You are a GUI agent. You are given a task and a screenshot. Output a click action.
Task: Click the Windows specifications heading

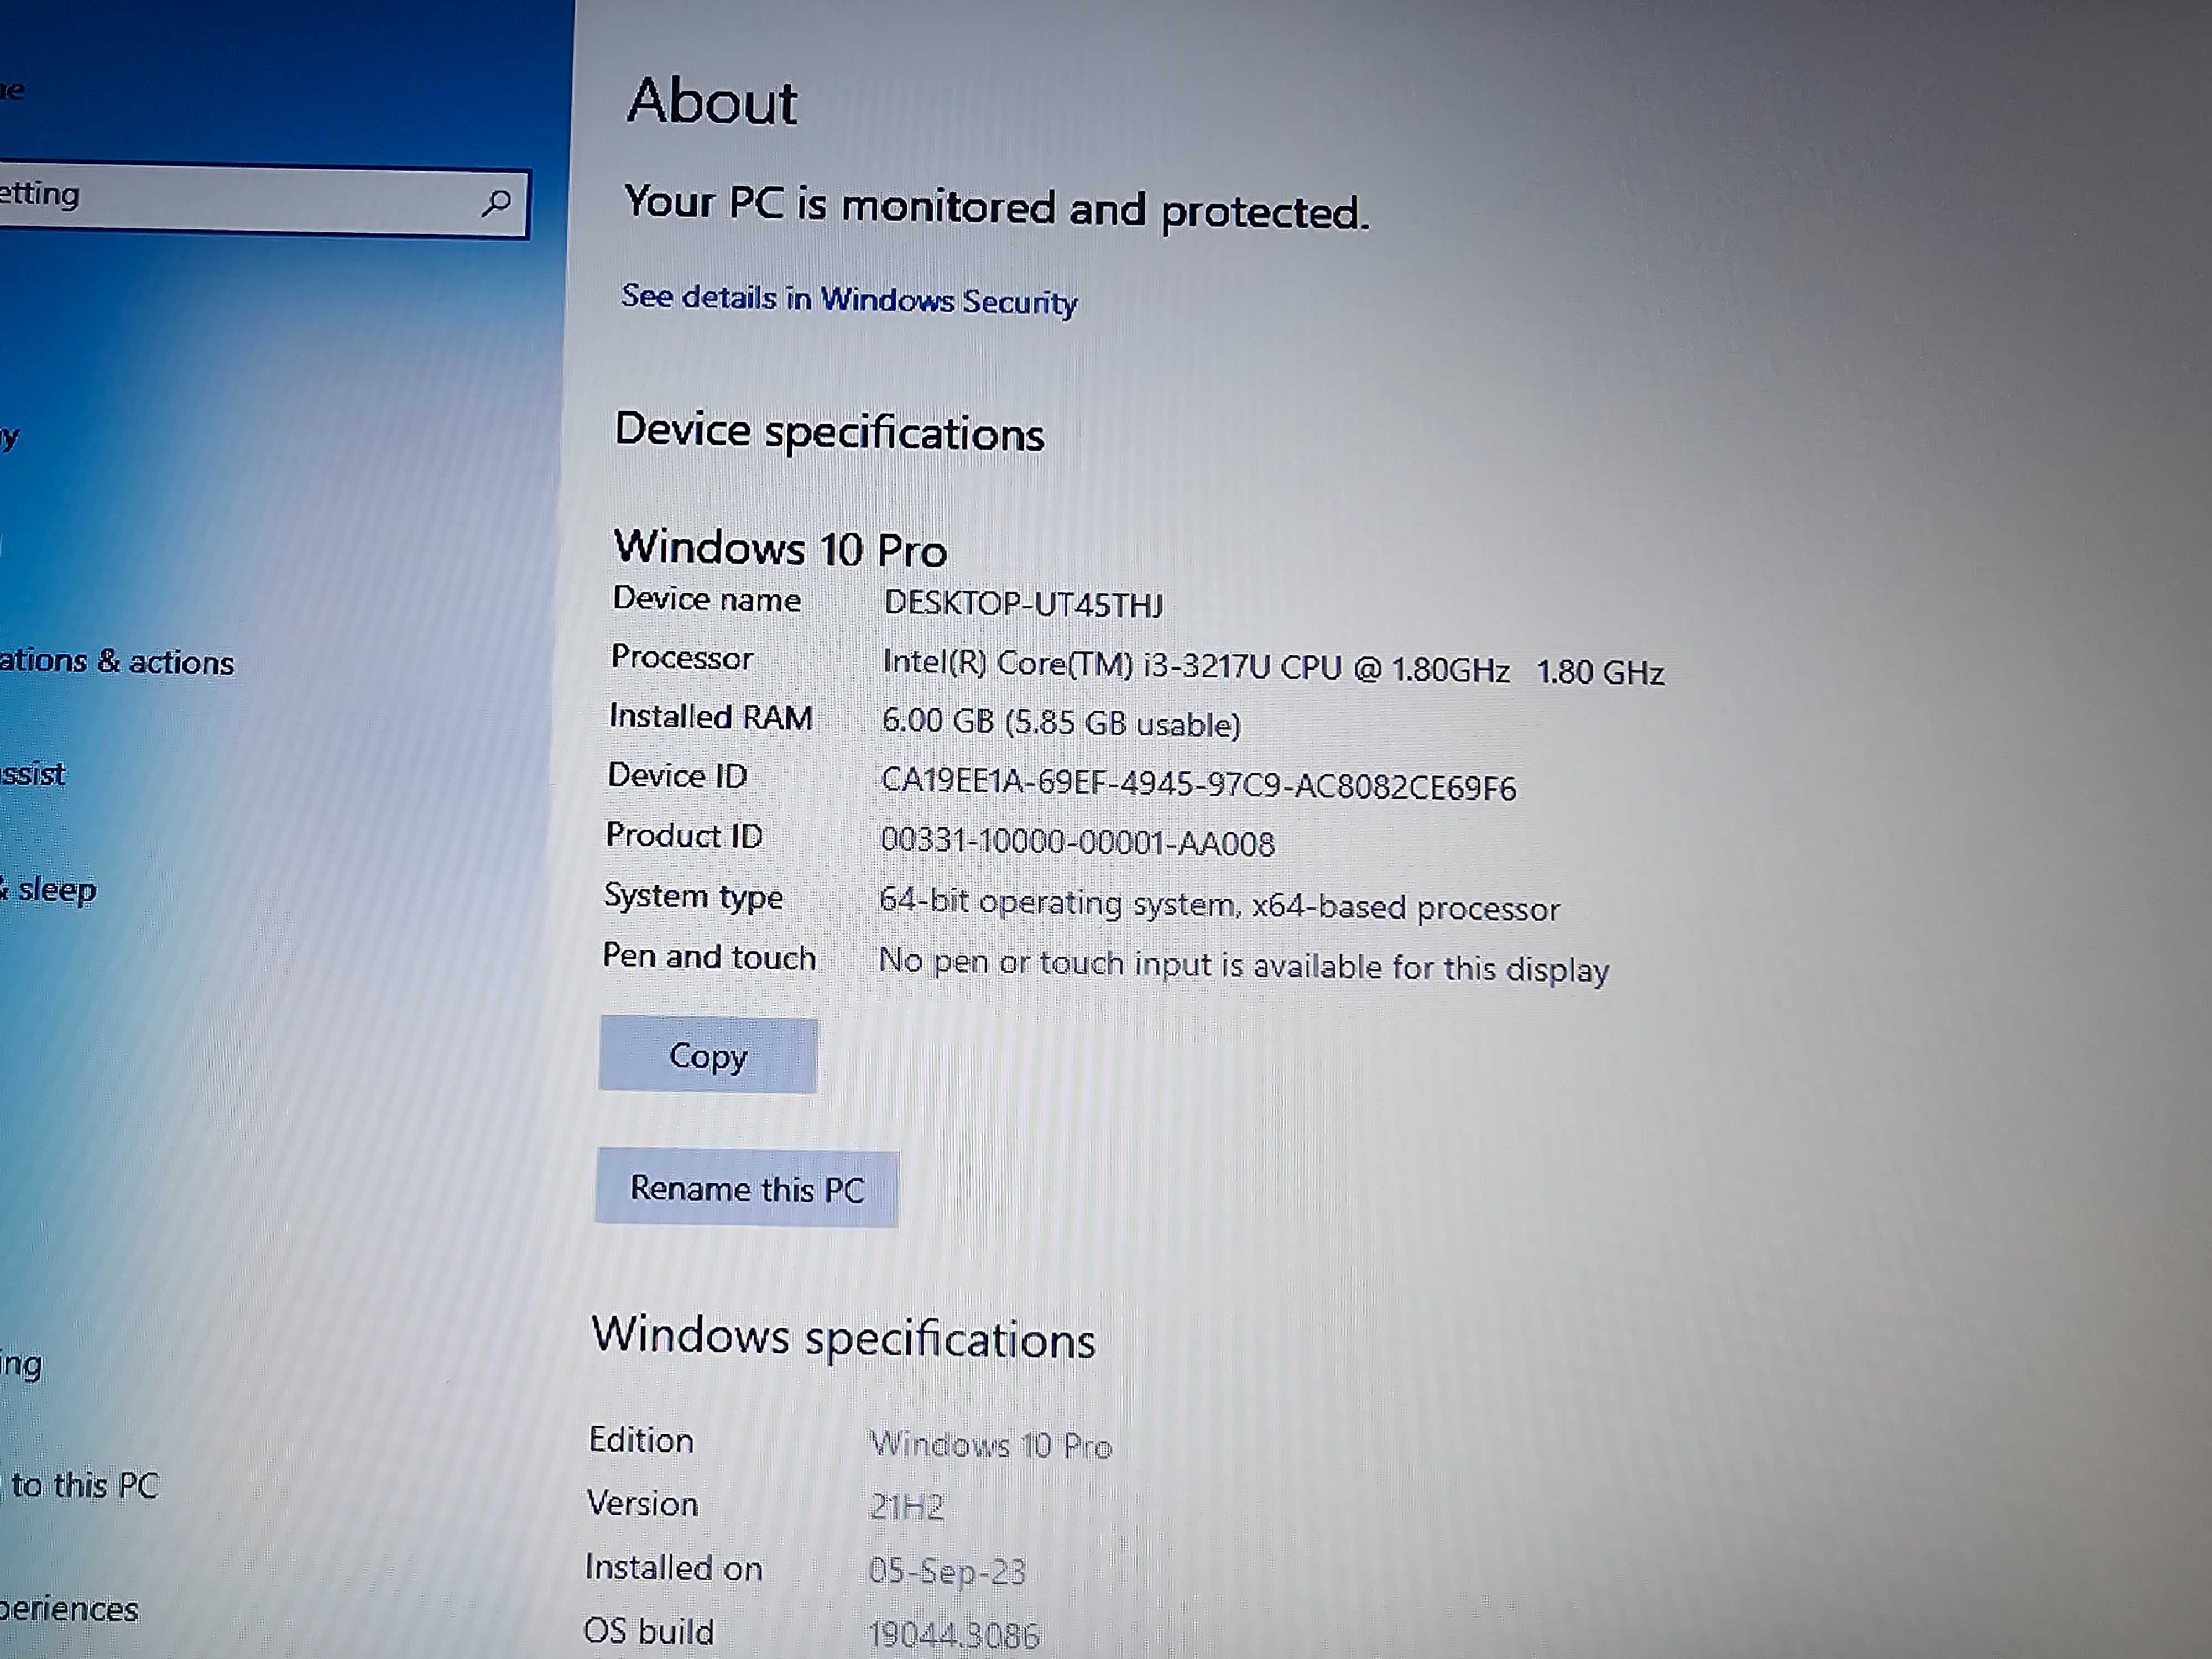click(x=843, y=1337)
